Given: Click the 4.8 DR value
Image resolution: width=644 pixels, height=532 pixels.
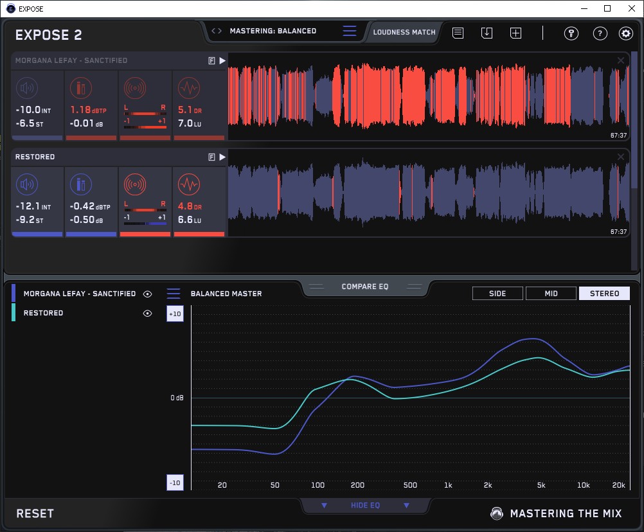Looking at the screenshot, I should tap(190, 206).
